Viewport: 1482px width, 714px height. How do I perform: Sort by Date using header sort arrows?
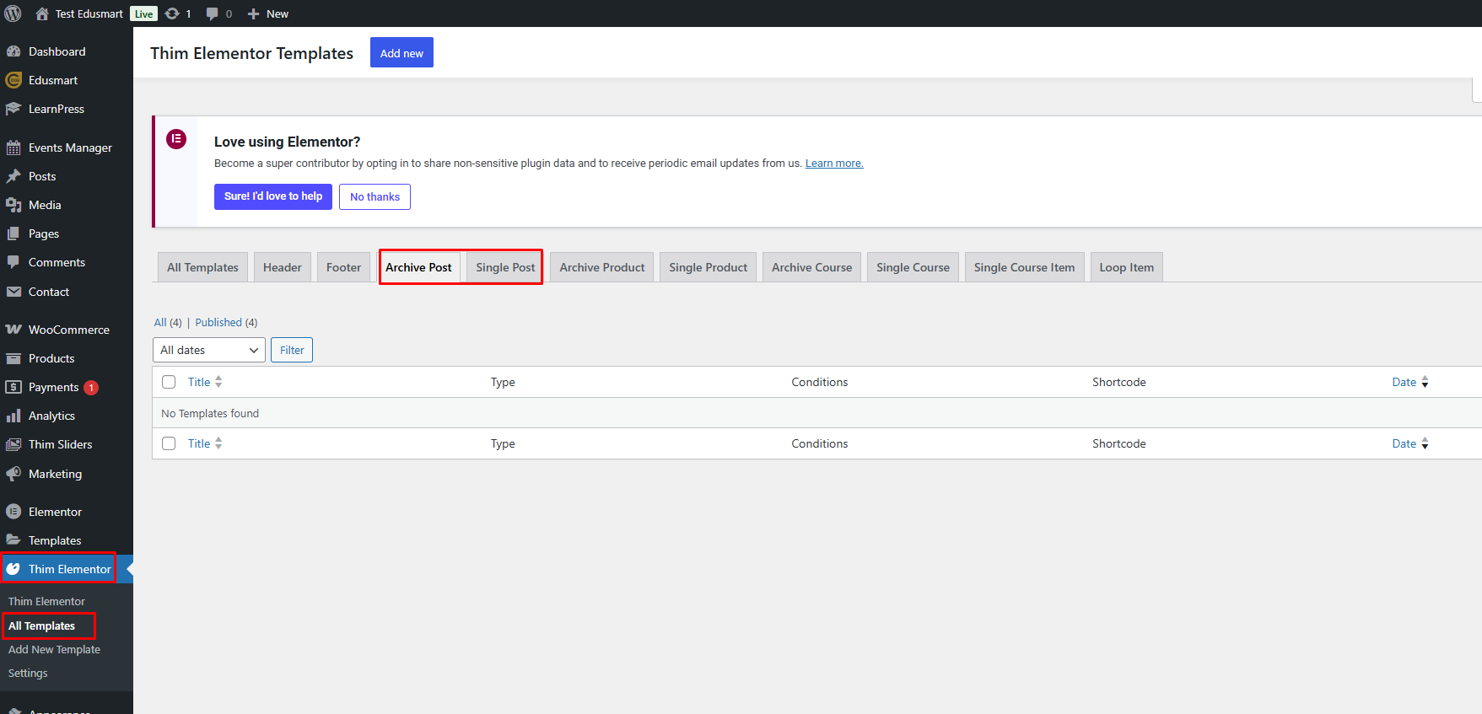[1425, 382]
